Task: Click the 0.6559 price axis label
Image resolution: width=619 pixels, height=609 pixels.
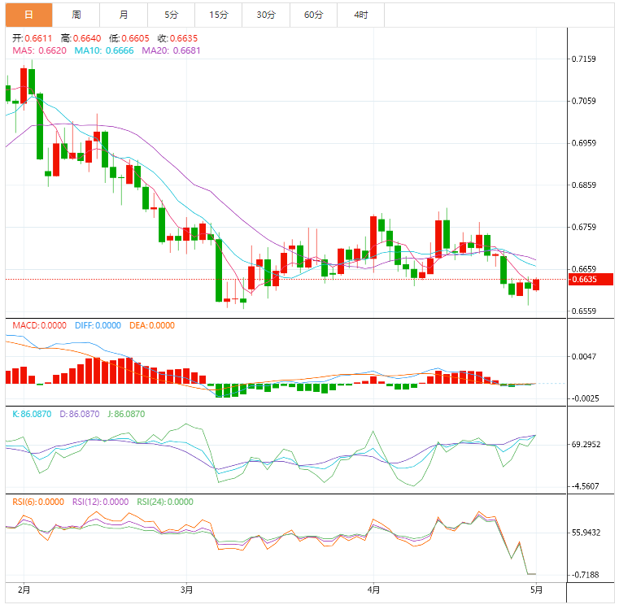Action: coord(584,311)
